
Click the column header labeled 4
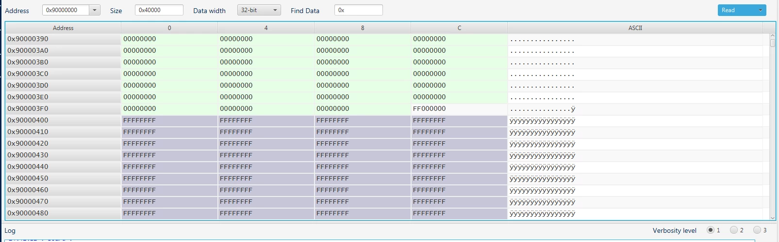click(x=266, y=28)
